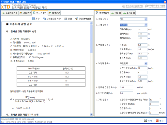Click the 강성계수 1.0 input field
The height and width of the screenshot is (125, 167).
(143, 77)
